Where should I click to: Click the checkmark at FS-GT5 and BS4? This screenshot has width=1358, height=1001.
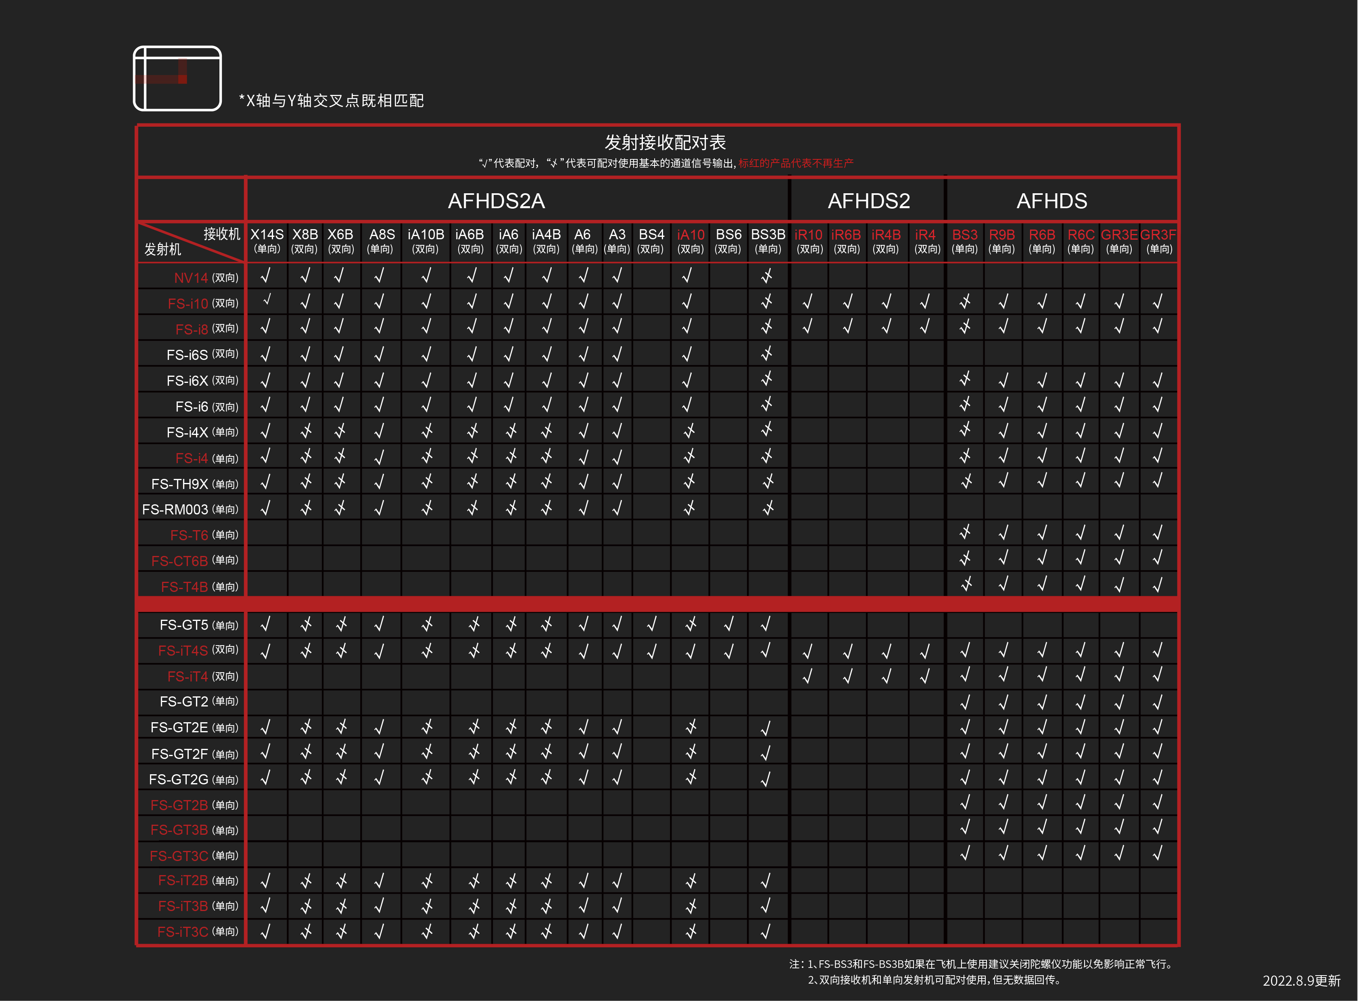click(652, 623)
